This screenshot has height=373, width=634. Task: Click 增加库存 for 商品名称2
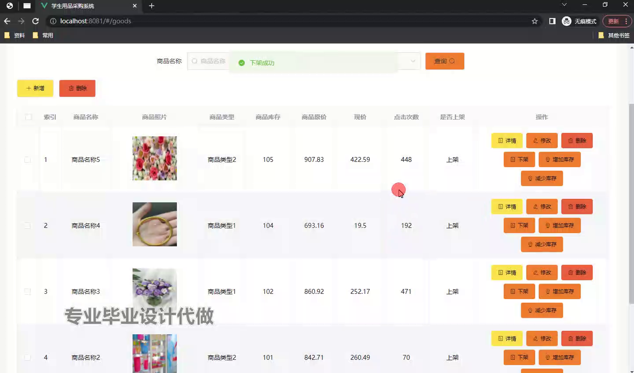coord(560,358)
